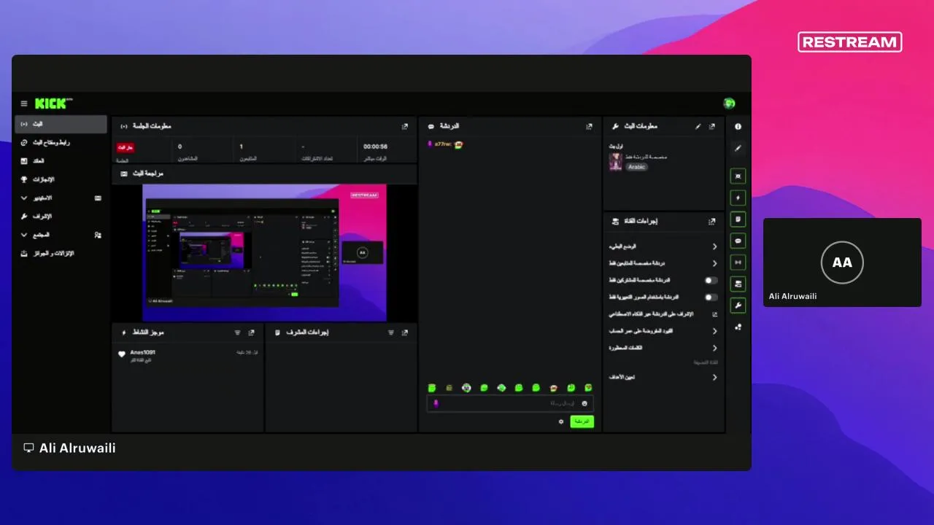
Task: Click the pencil edit icon in right toolbar
Action: [x=738, y=148]
